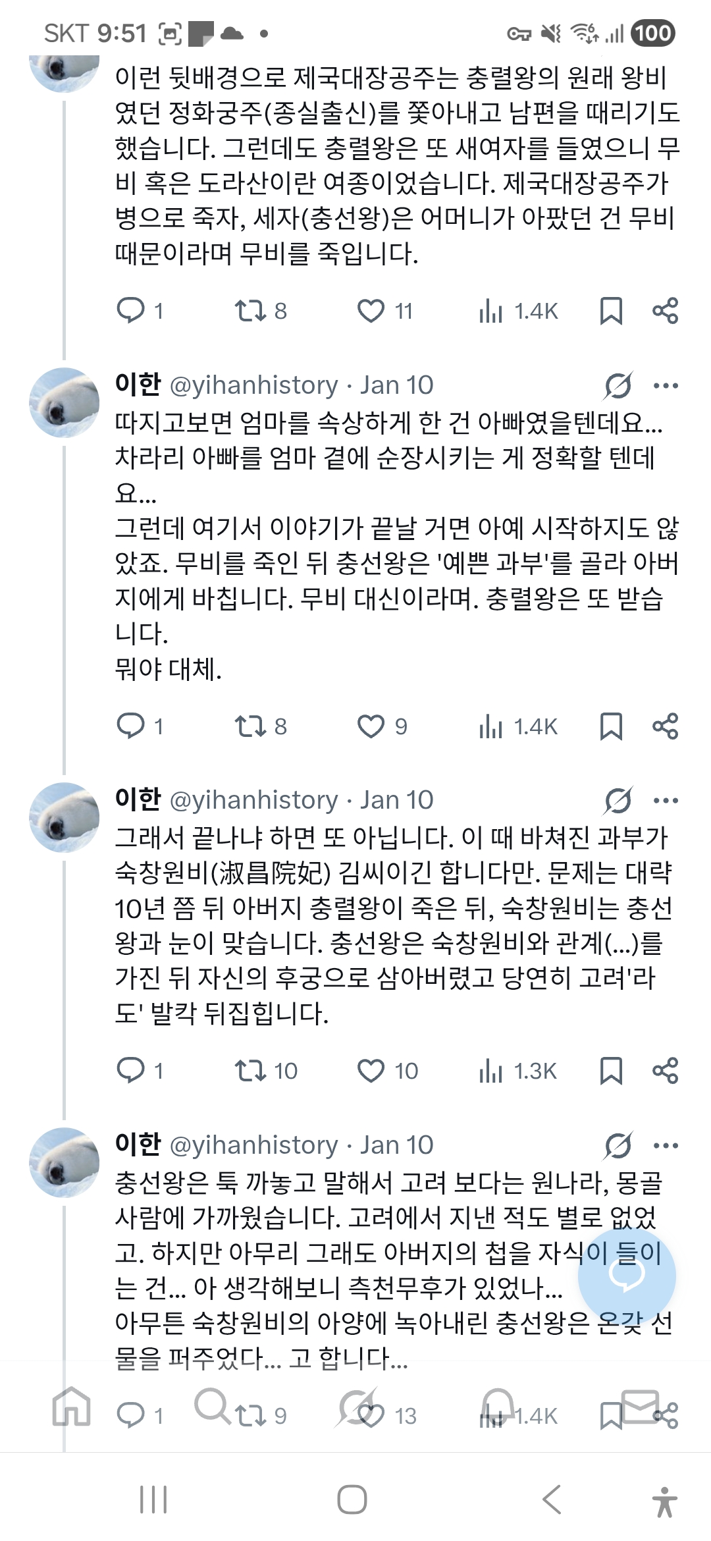This screenshot has width=711, height=1541.
Task: Tap seal avatar beside "그래서 끝나냐" tweet
Action: [65, 818]
